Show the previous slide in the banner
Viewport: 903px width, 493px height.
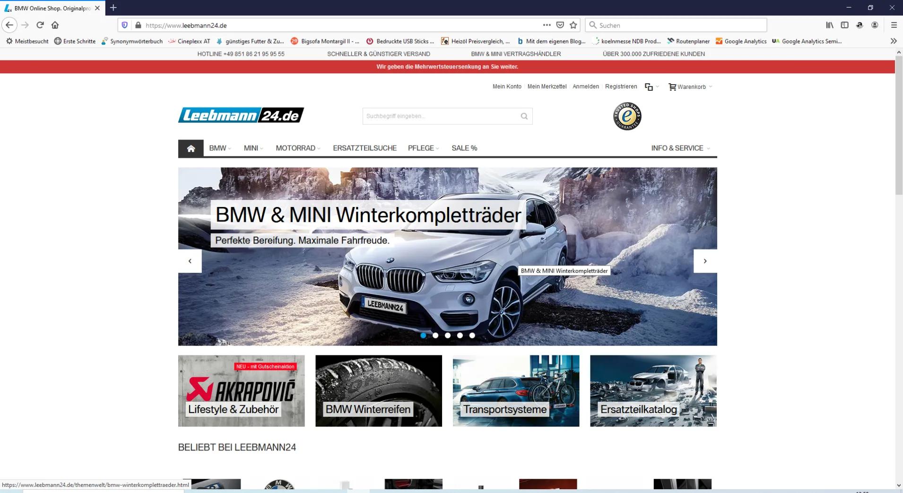pos(190,261)
